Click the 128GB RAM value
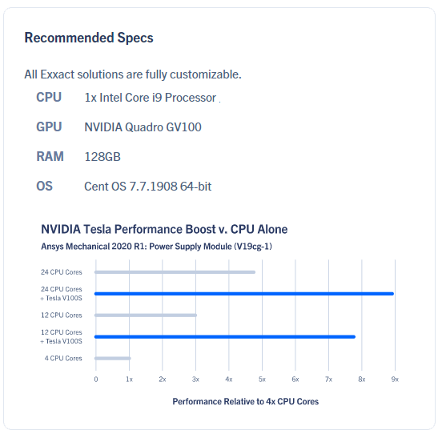This screenshot has height=438, width=438. (x=102, y=157)
